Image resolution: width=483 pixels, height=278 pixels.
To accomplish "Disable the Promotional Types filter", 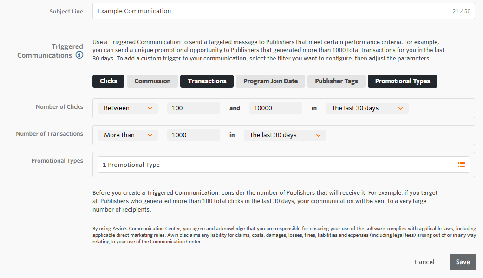I will coord(402,81).
